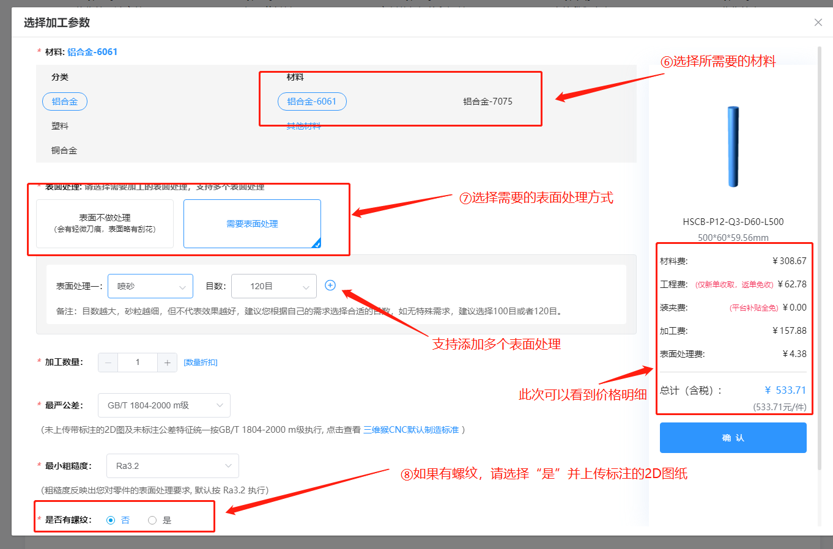The image size is (833, 549).
Task: Open the 喷砂 surface treatment dropdown
Action: click(150, 286)
